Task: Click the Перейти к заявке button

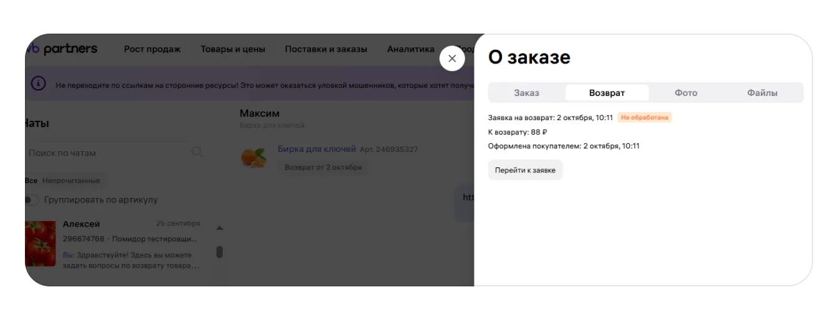Action: (x=525, y=170)
